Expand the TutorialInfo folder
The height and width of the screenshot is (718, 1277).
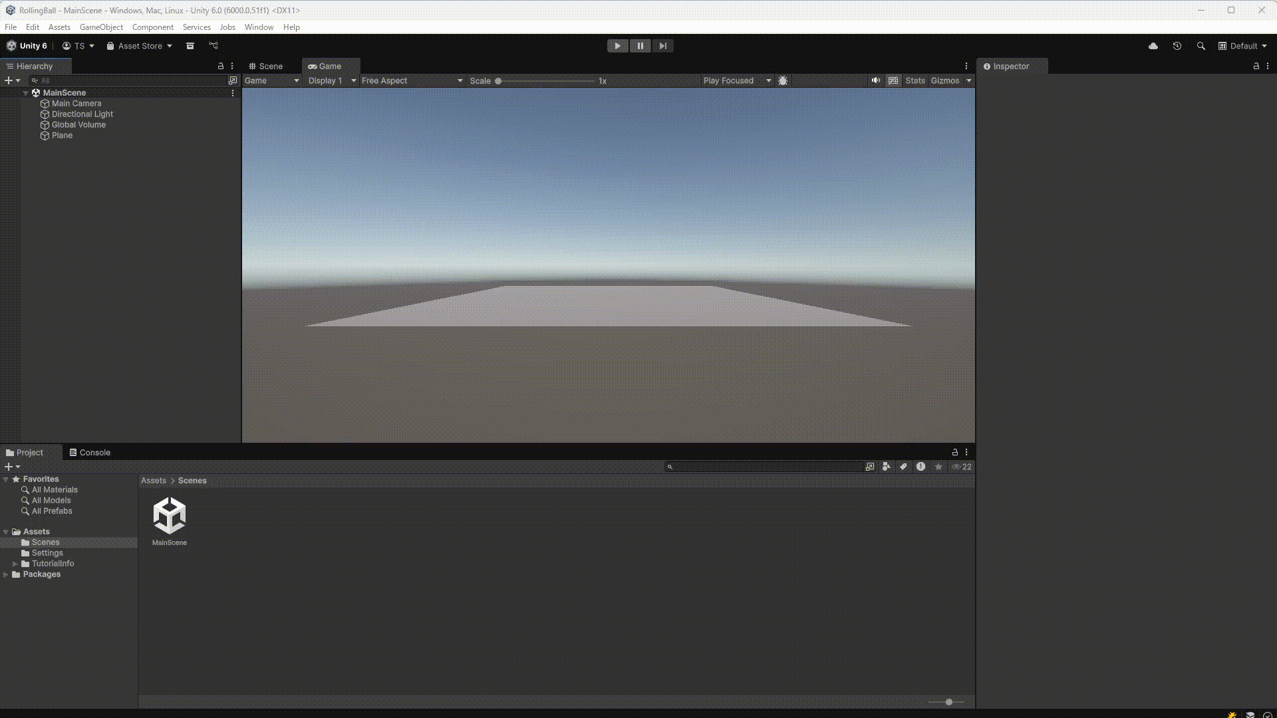[16, 563]
